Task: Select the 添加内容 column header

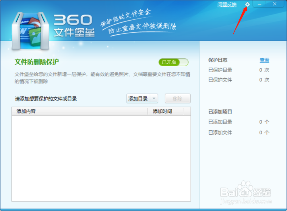Action: point(79,111)
